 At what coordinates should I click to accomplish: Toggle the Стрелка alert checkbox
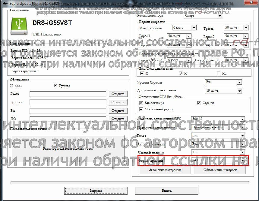(x=199, y=103)
